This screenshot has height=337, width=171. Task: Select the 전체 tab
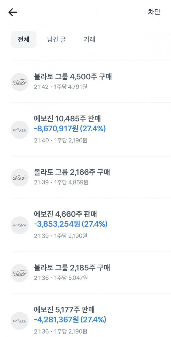click(24, 40)
